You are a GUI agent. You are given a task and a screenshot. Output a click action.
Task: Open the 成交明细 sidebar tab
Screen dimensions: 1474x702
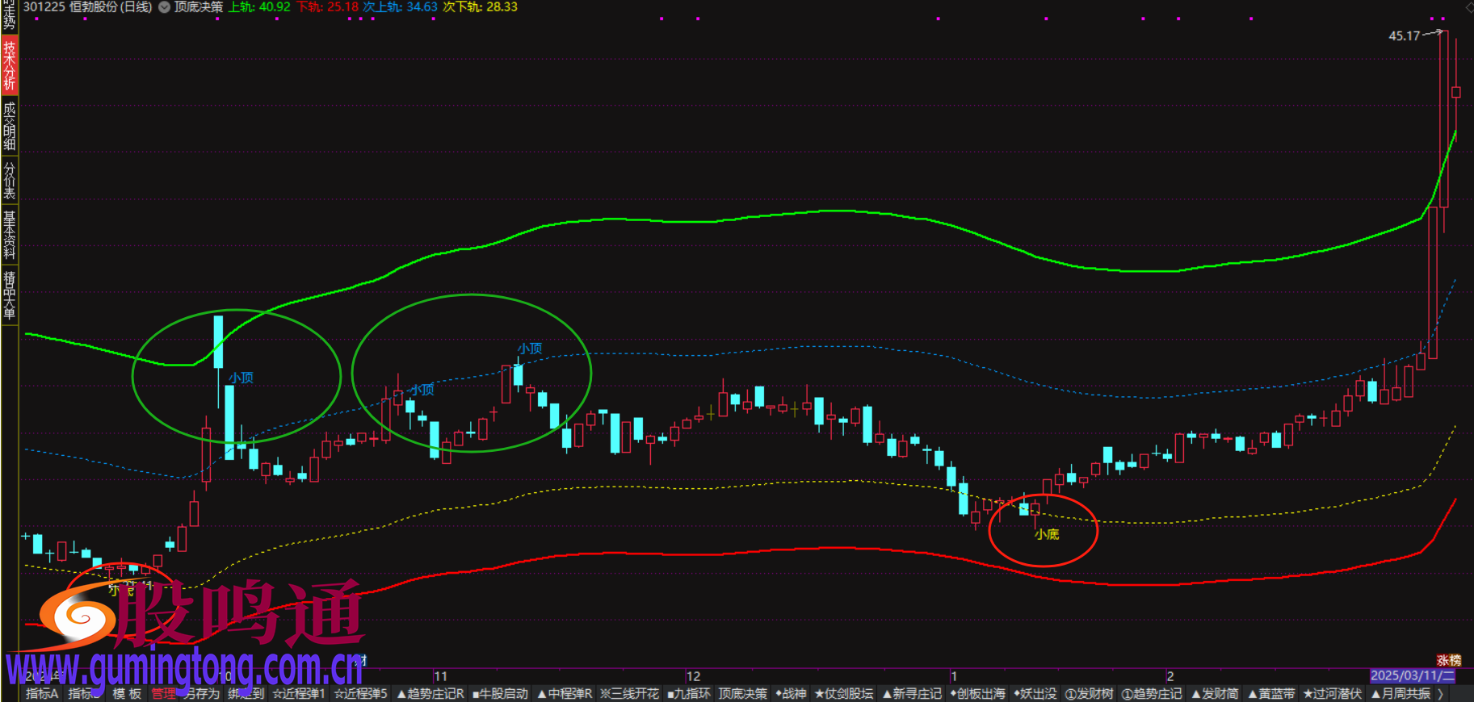pos(9,126)
